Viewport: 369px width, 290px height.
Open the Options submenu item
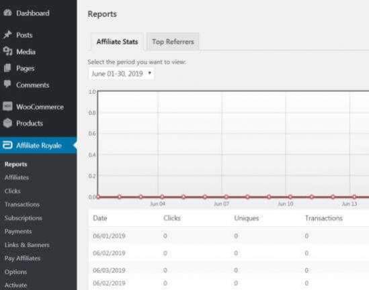pos(15,272)
